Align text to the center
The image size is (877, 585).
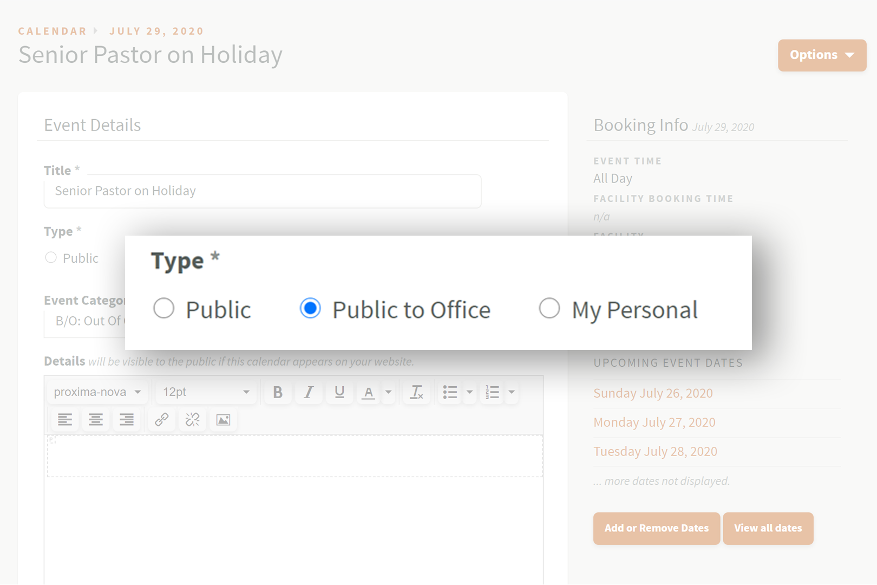tap(96, 419)
